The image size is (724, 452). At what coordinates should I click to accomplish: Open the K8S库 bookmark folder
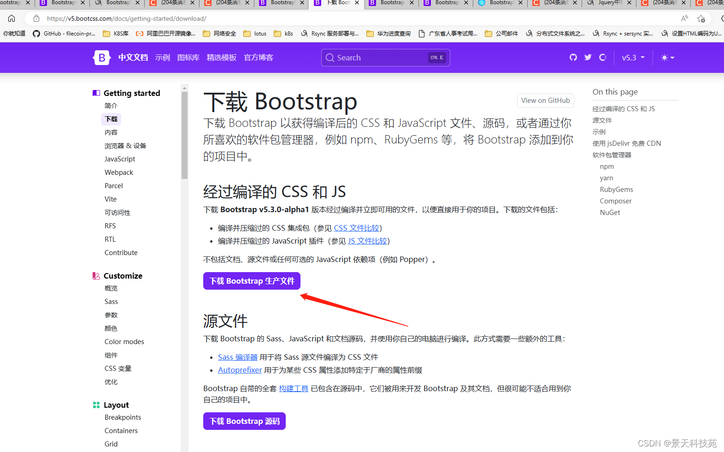[x=116, y=34]
